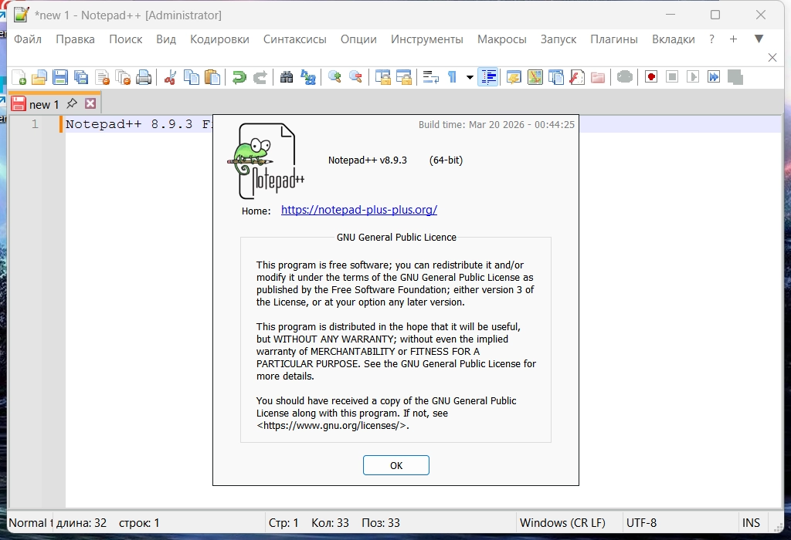The width and height of the screenshot is (791, 540).
Task: Open the Запуск menu
Action: tap(558, 39)
